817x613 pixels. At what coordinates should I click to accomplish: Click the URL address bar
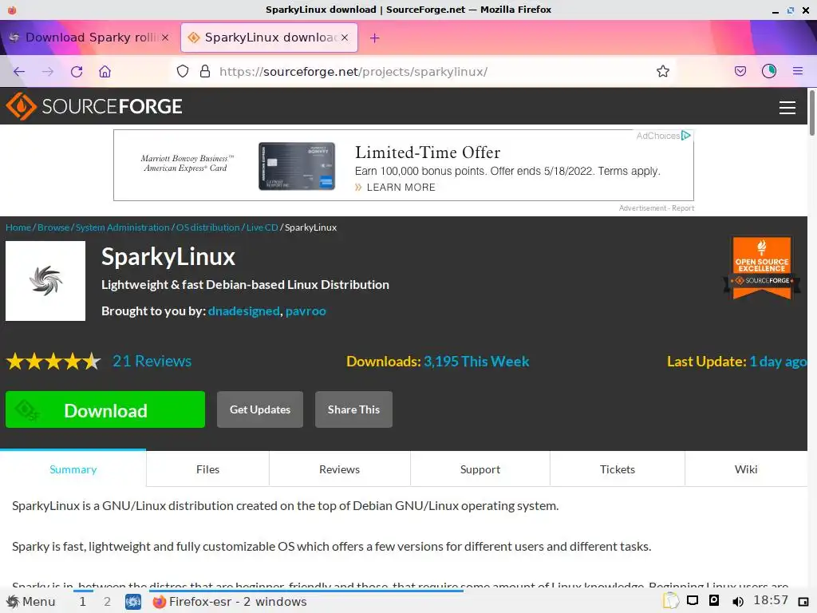pos(422,71)
